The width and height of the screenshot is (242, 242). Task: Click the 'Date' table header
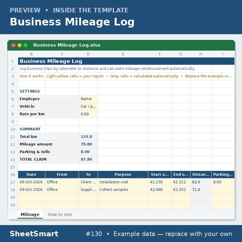click(31, 175)
